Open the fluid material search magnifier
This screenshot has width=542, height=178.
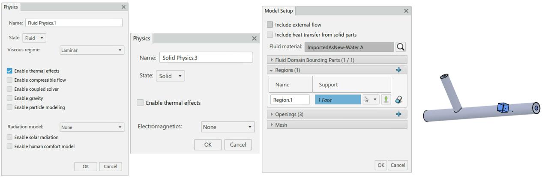401,47
